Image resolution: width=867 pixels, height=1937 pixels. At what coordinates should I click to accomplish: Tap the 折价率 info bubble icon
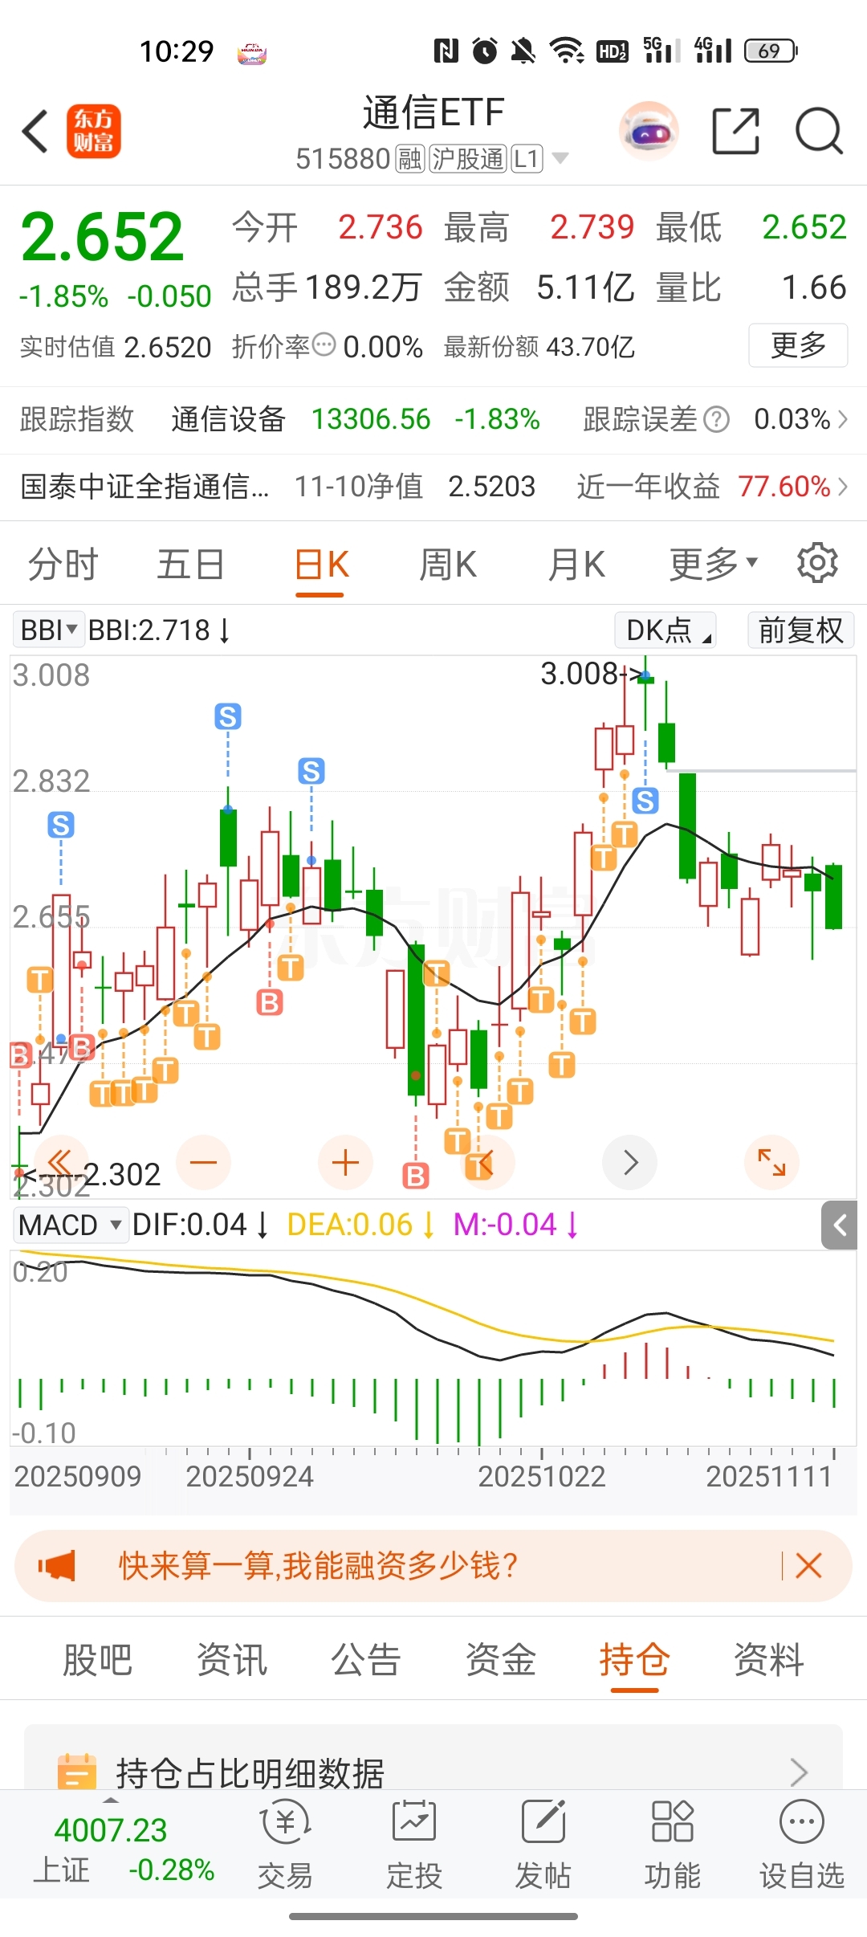pos(324,345)
